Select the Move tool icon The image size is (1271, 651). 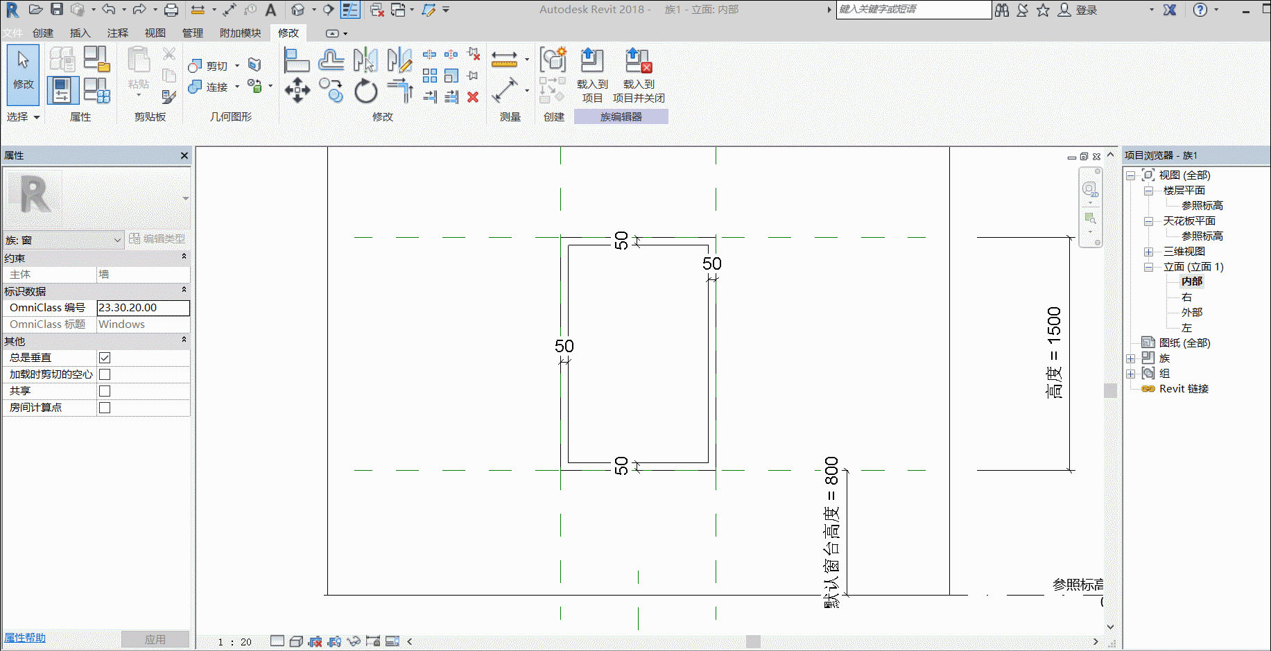[297, 90]
